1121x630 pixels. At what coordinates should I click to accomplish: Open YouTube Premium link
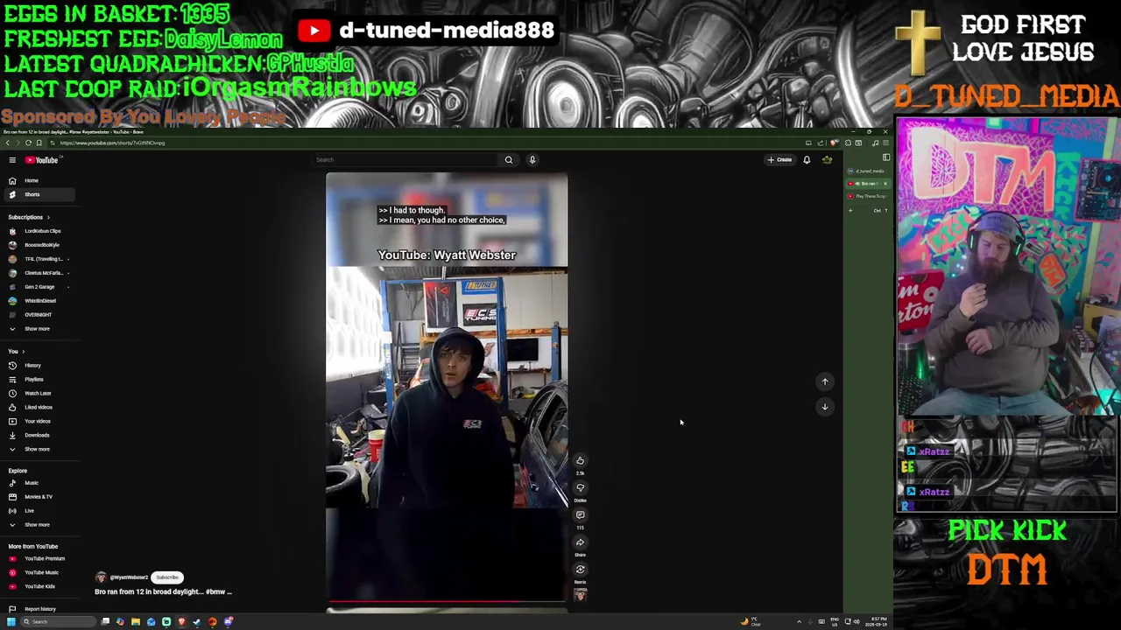tap(39, 558)
